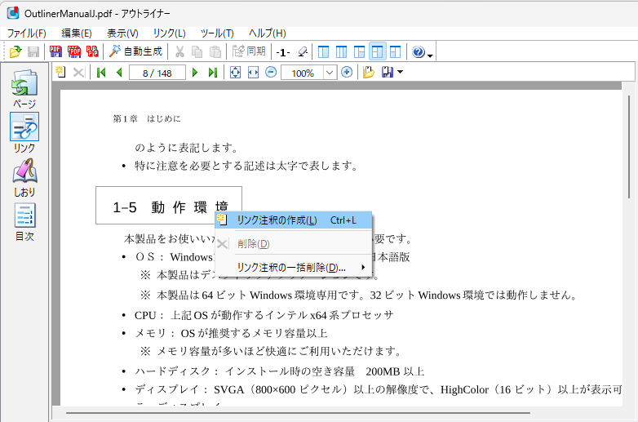Click the text メモリ: OSが推奨するメモリ容量以上

pos(231,333)
